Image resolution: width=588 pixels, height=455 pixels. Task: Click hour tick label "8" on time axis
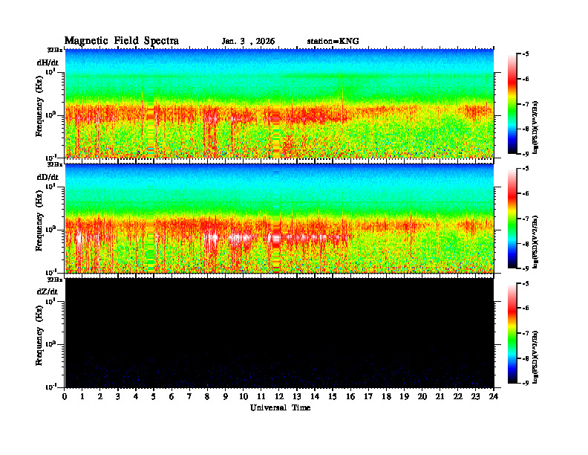pos(207,396)
